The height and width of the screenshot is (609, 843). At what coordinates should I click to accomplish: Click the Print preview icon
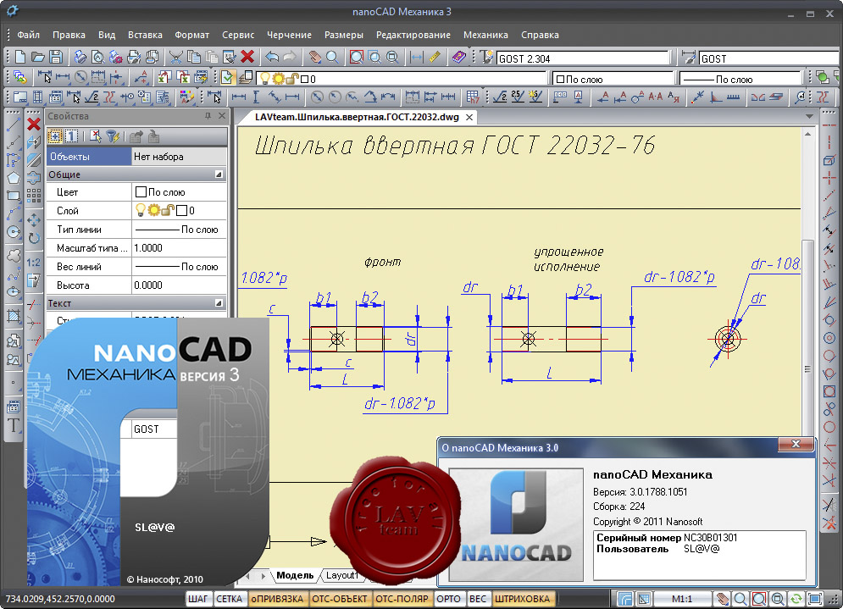click(97, 57)
